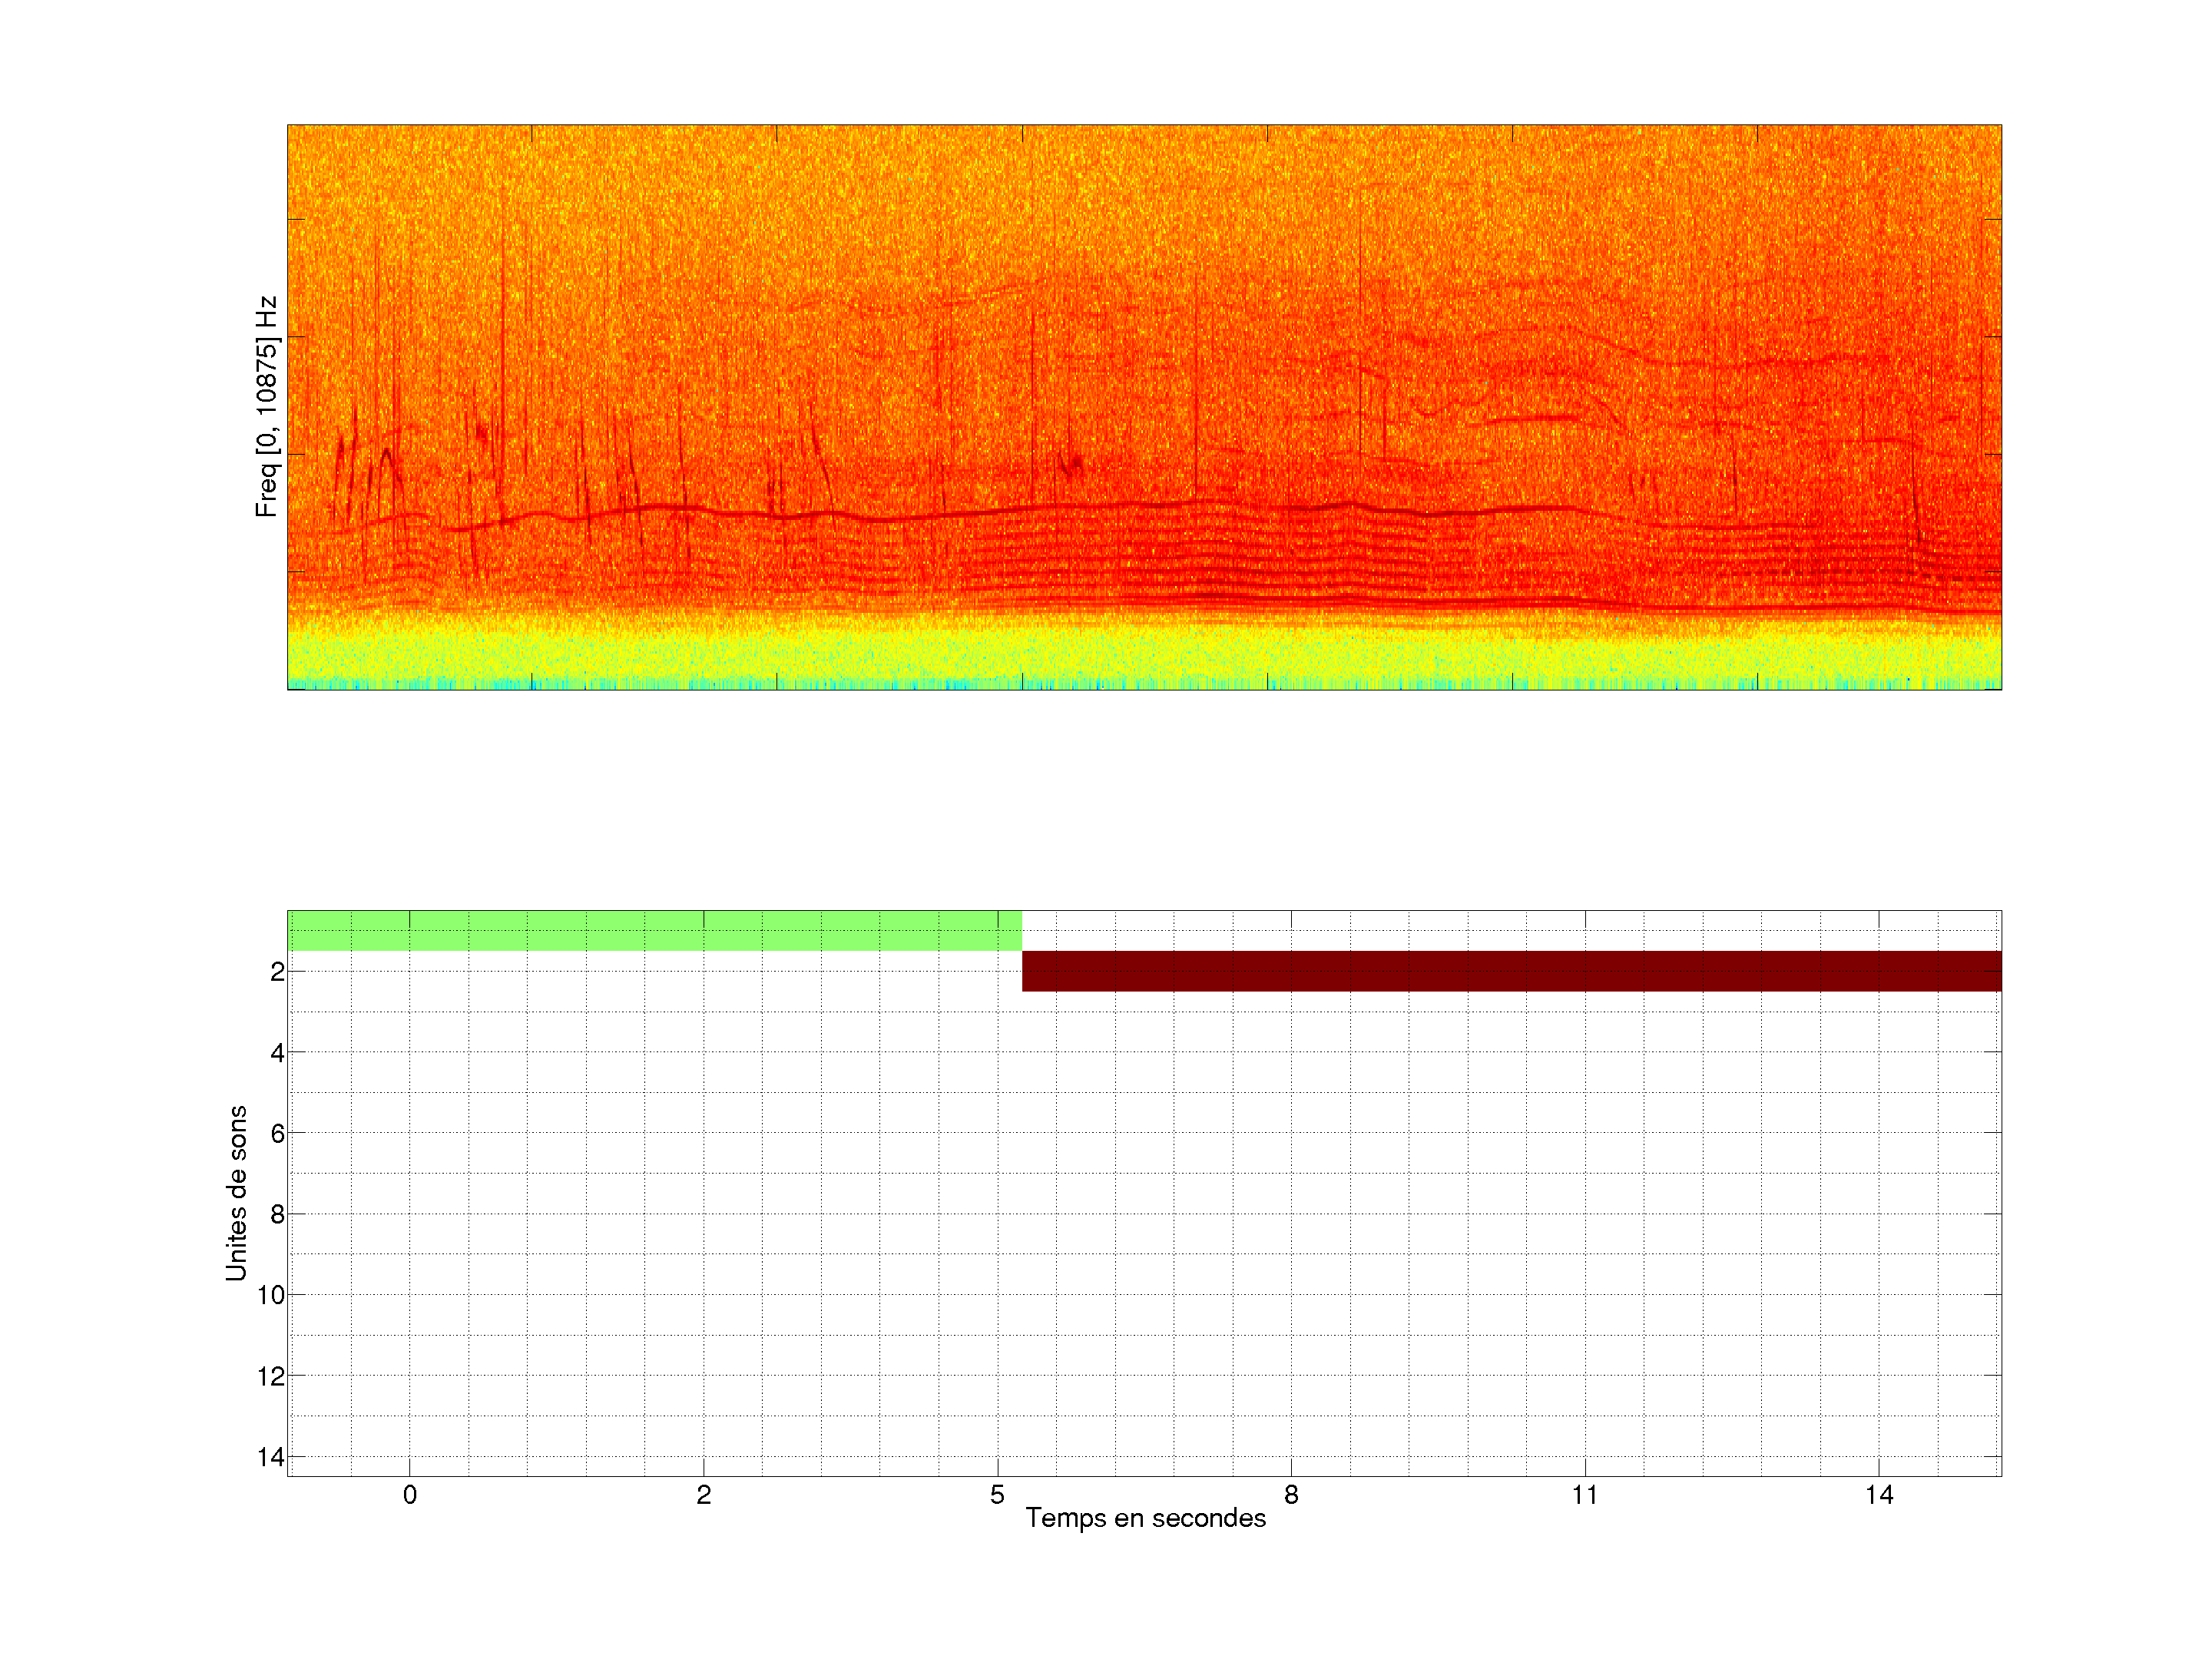Click the 12 label on the units axis
Viewport: 2212px width, 1659px height.
point(271,1376)
